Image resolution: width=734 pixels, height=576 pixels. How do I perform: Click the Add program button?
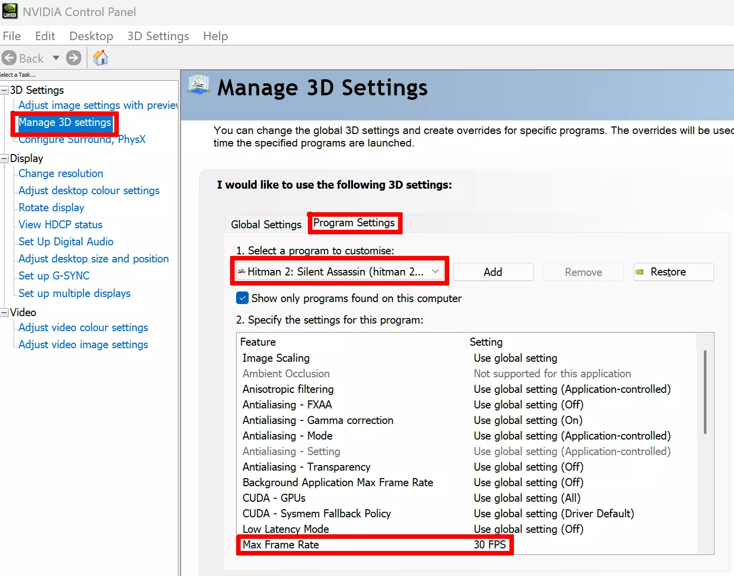tap(493, 272)
